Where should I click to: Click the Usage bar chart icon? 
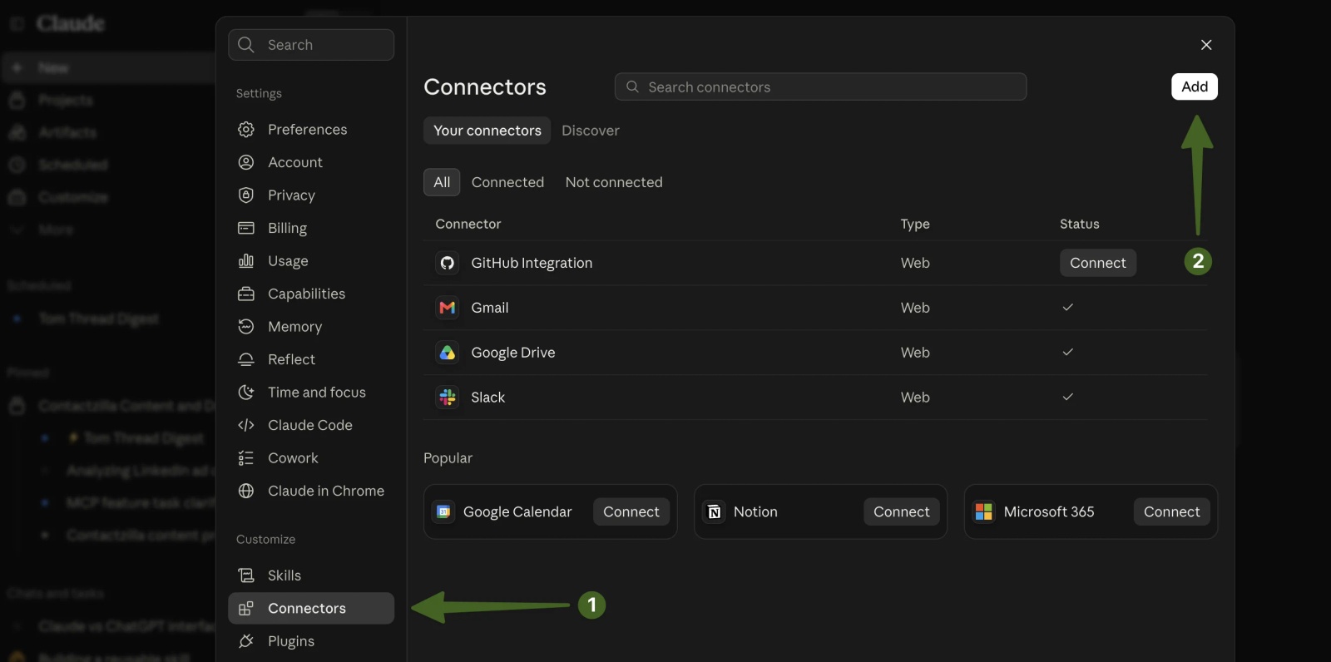[x=246, y=260]
